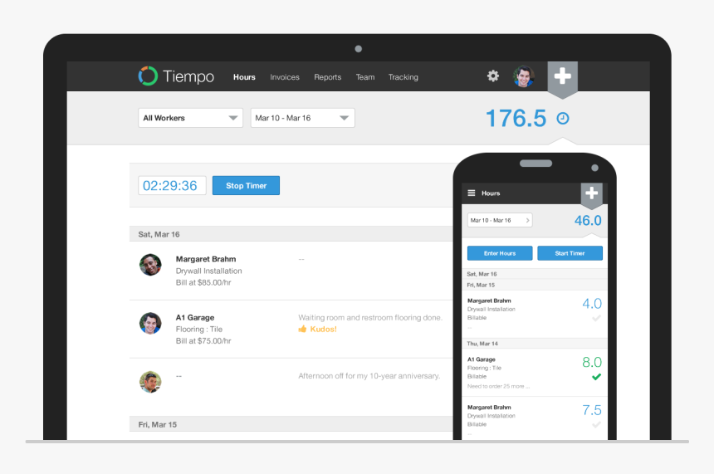Image resolution: width=714 pixels, height=474 pixels.
Task: Open the user profile avatar in header
Action: (524, 76)
